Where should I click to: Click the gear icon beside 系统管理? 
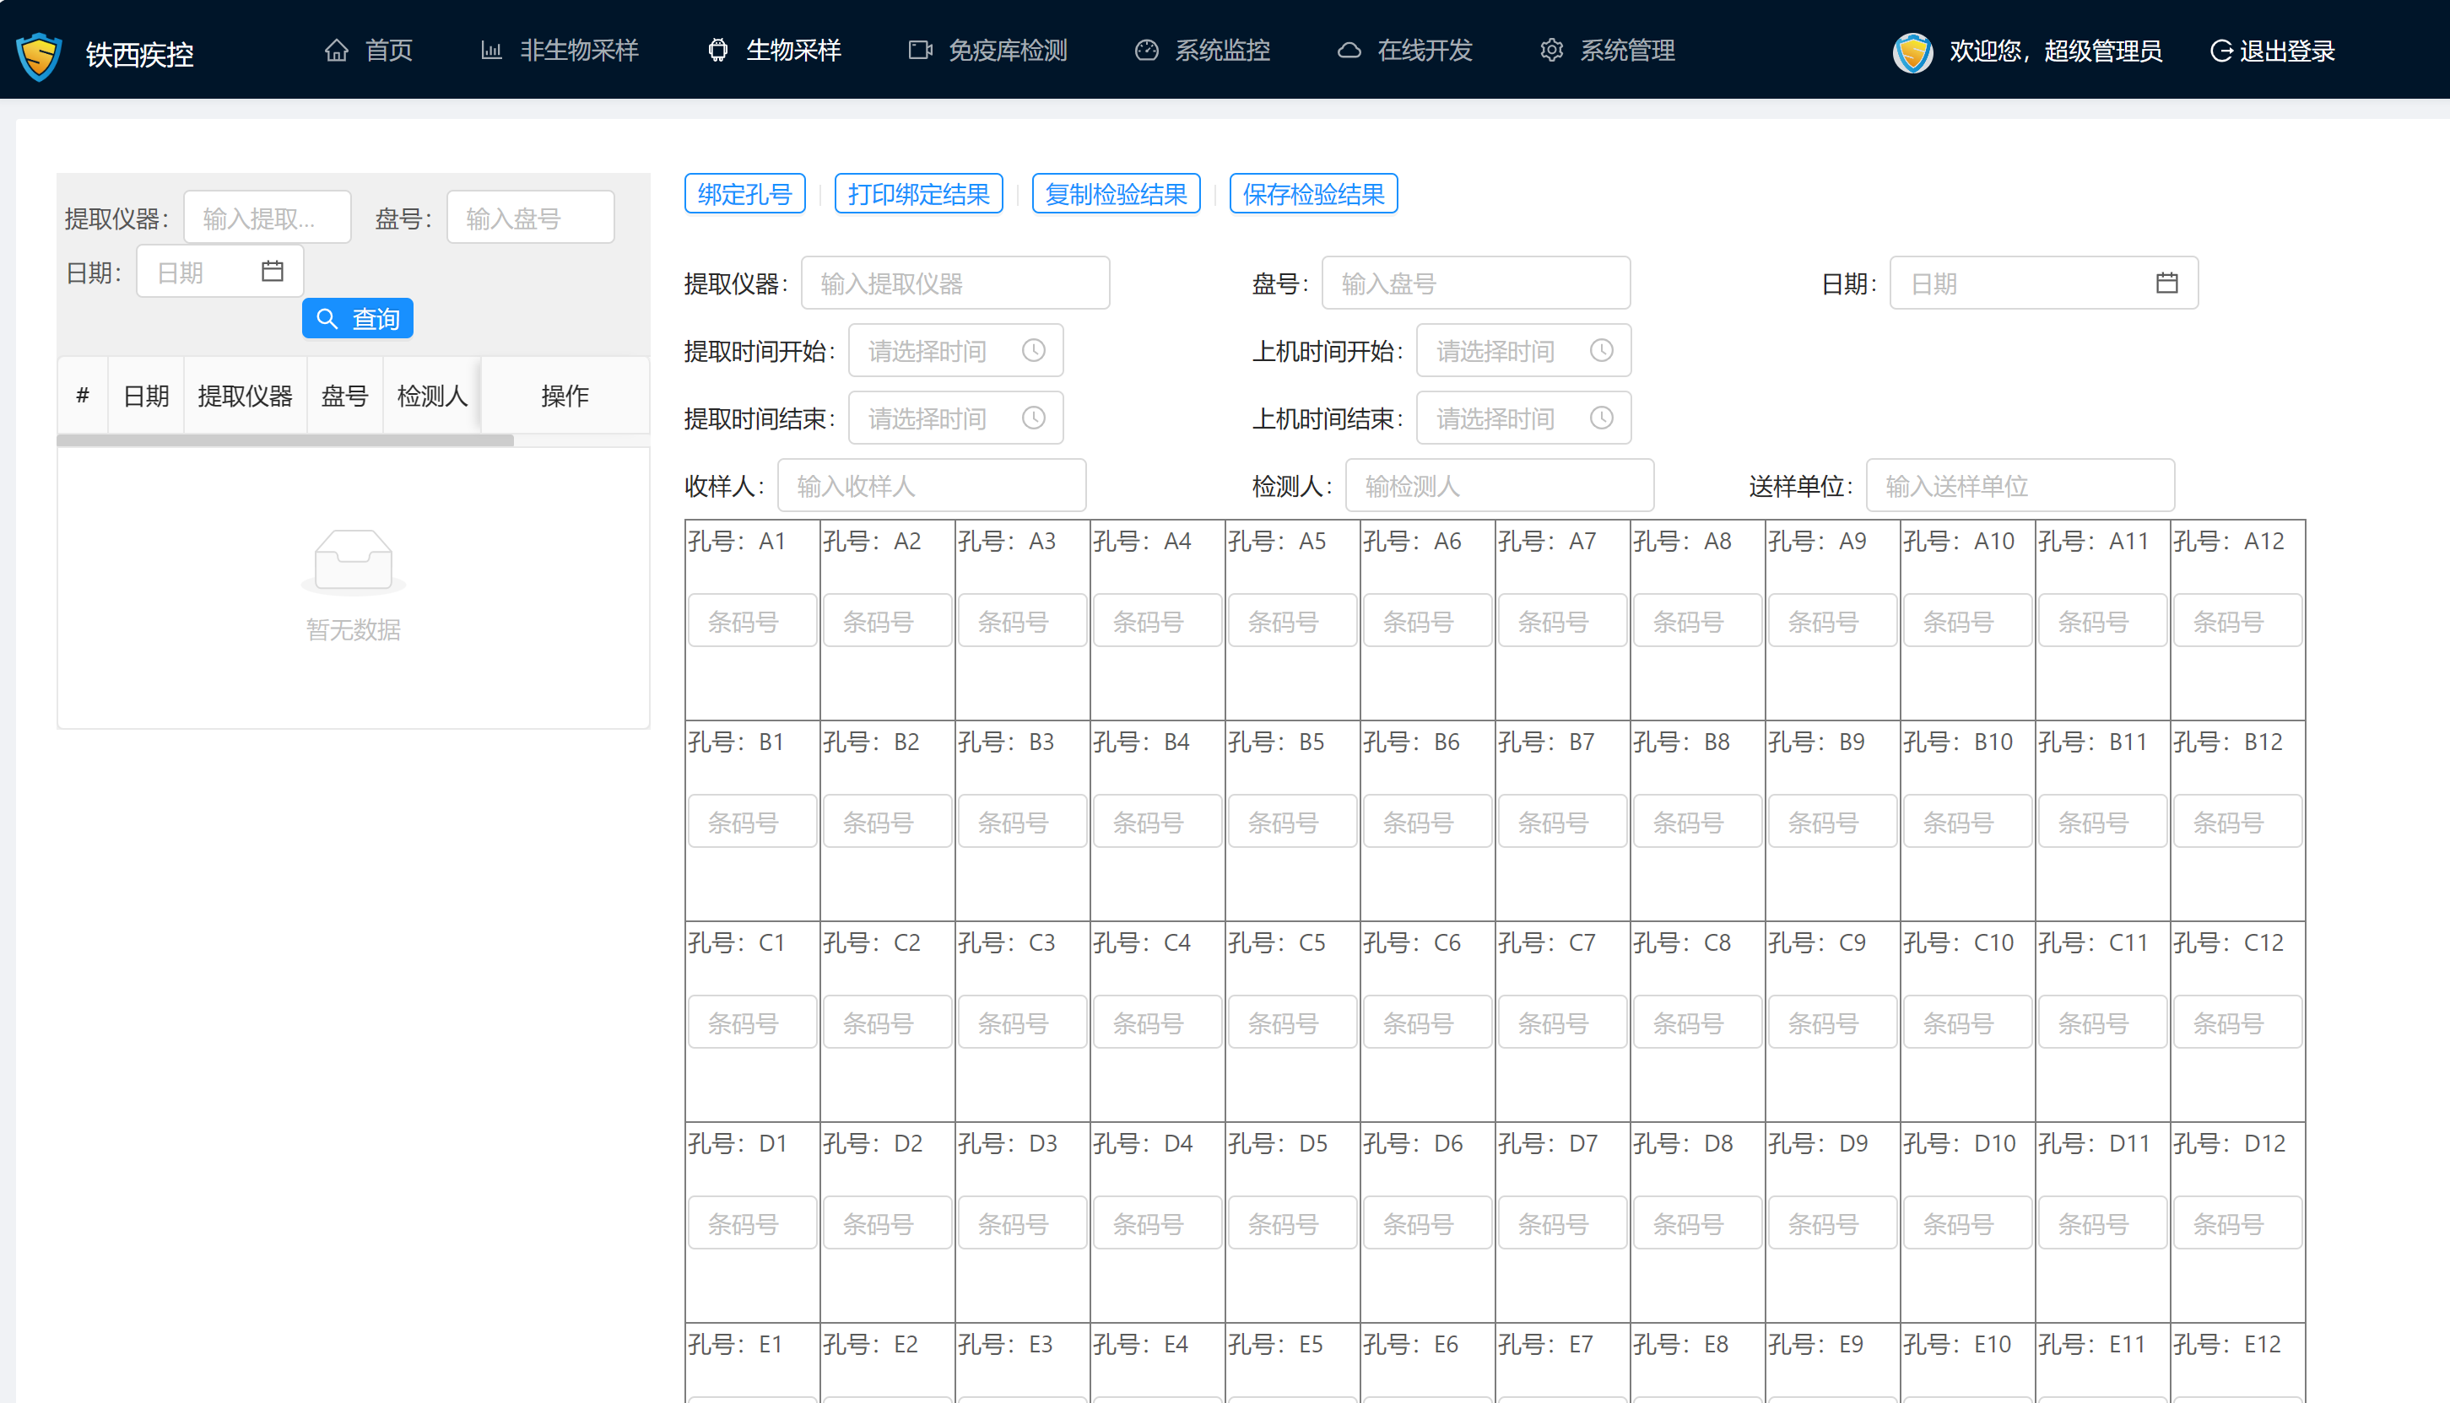pyautogui.click(x=1551, y=50)
